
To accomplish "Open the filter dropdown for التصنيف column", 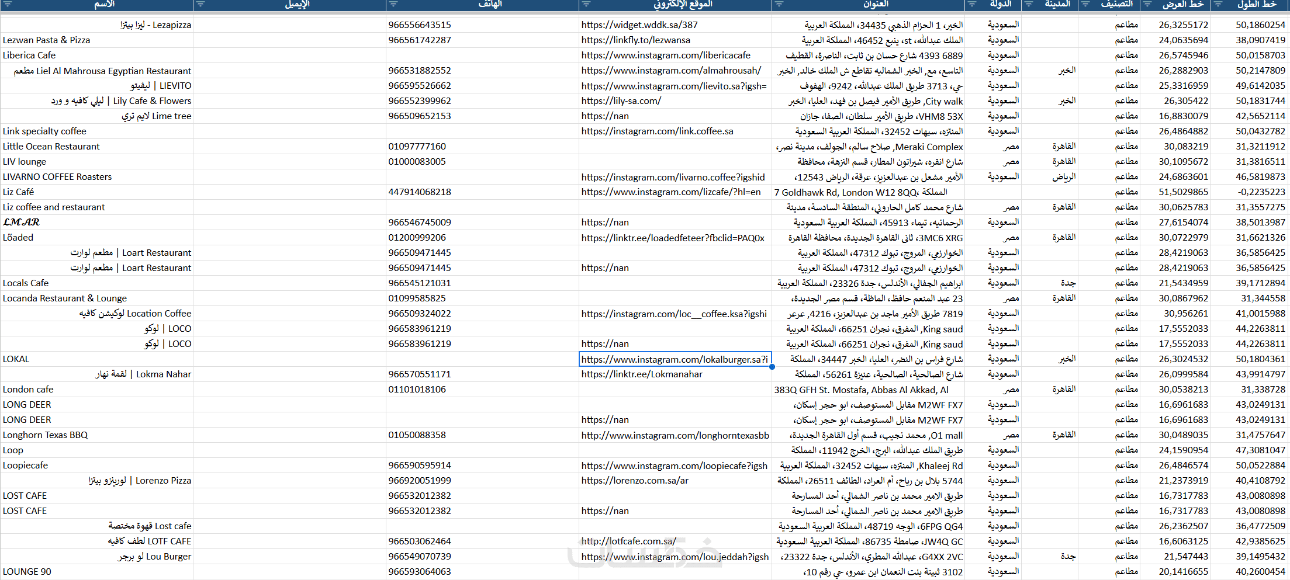I will 1085,4.
